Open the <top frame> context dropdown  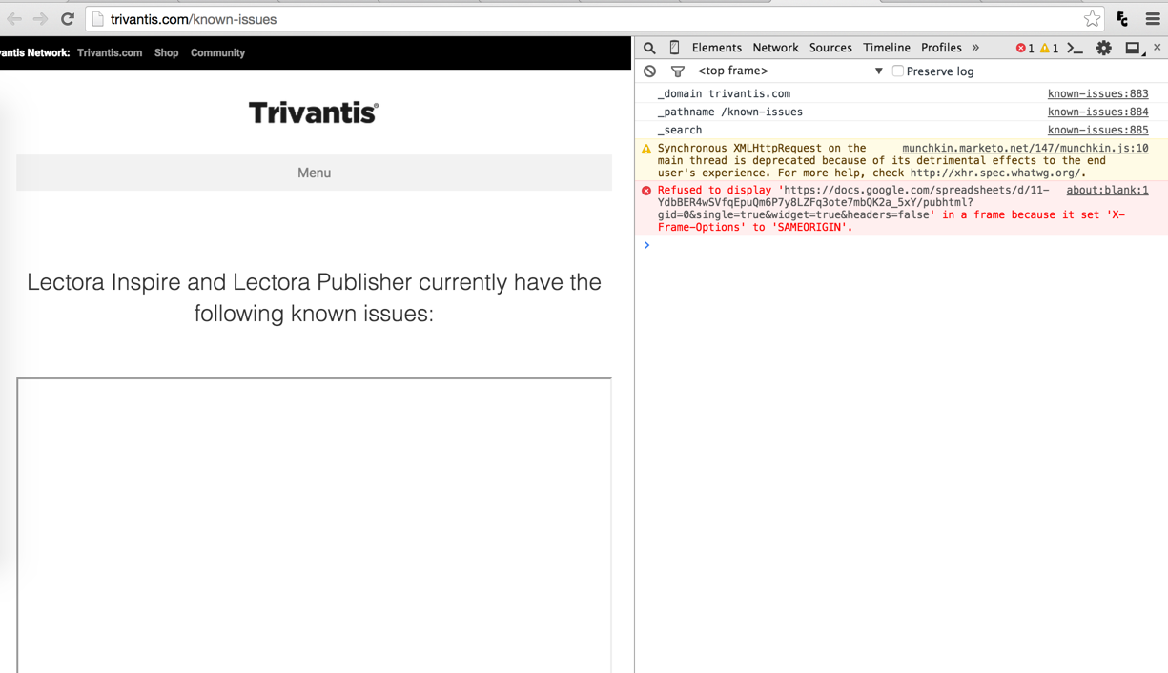(790, 71)
